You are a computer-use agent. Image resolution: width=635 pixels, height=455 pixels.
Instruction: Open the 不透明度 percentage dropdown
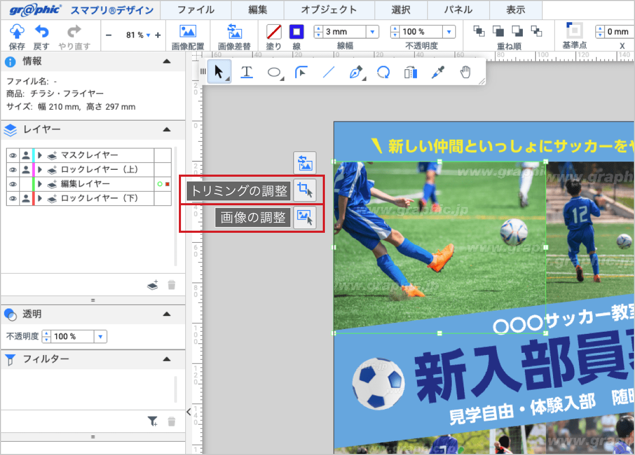(x=450, y=31)
